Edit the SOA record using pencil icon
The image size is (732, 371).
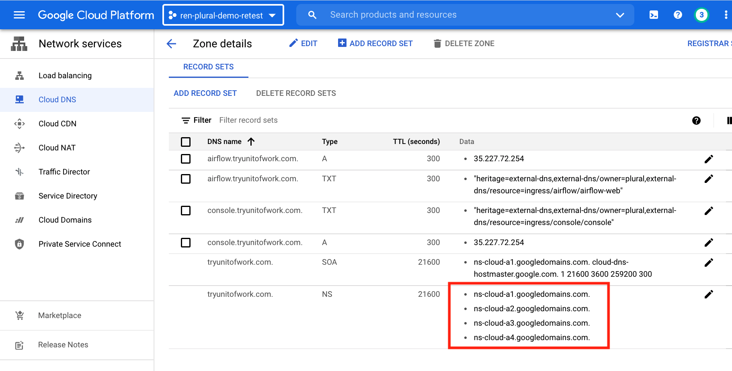click(709, 263)
